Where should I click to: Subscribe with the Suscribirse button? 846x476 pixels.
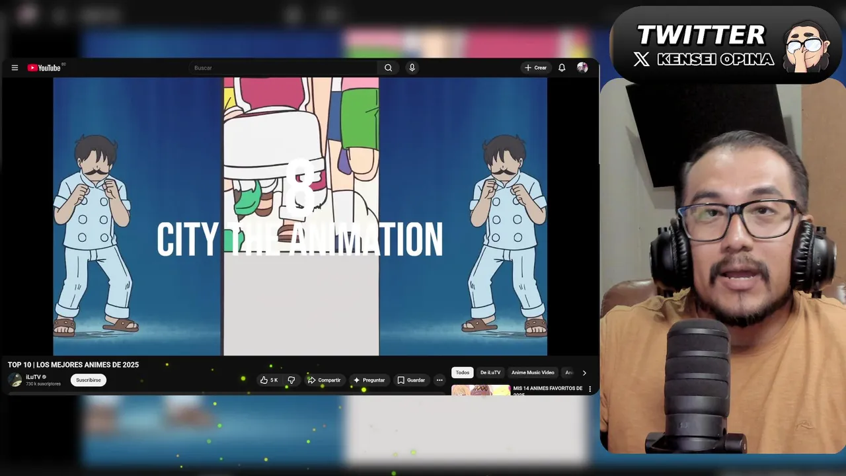click(88, 380)
